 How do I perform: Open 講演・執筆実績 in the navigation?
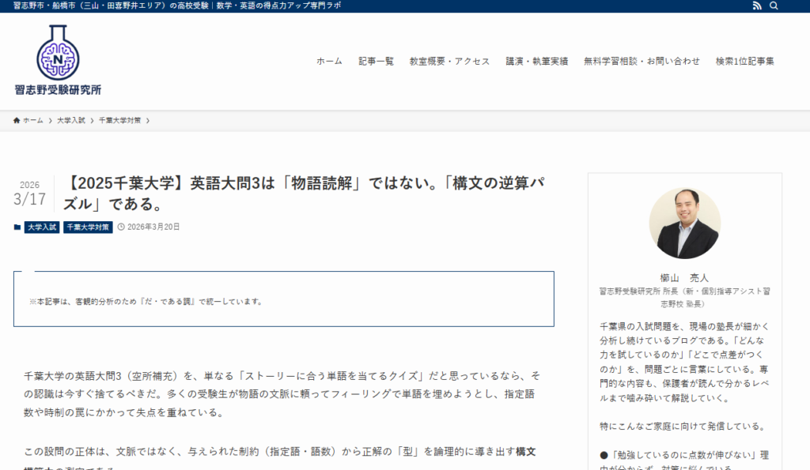tap(536, 62)
